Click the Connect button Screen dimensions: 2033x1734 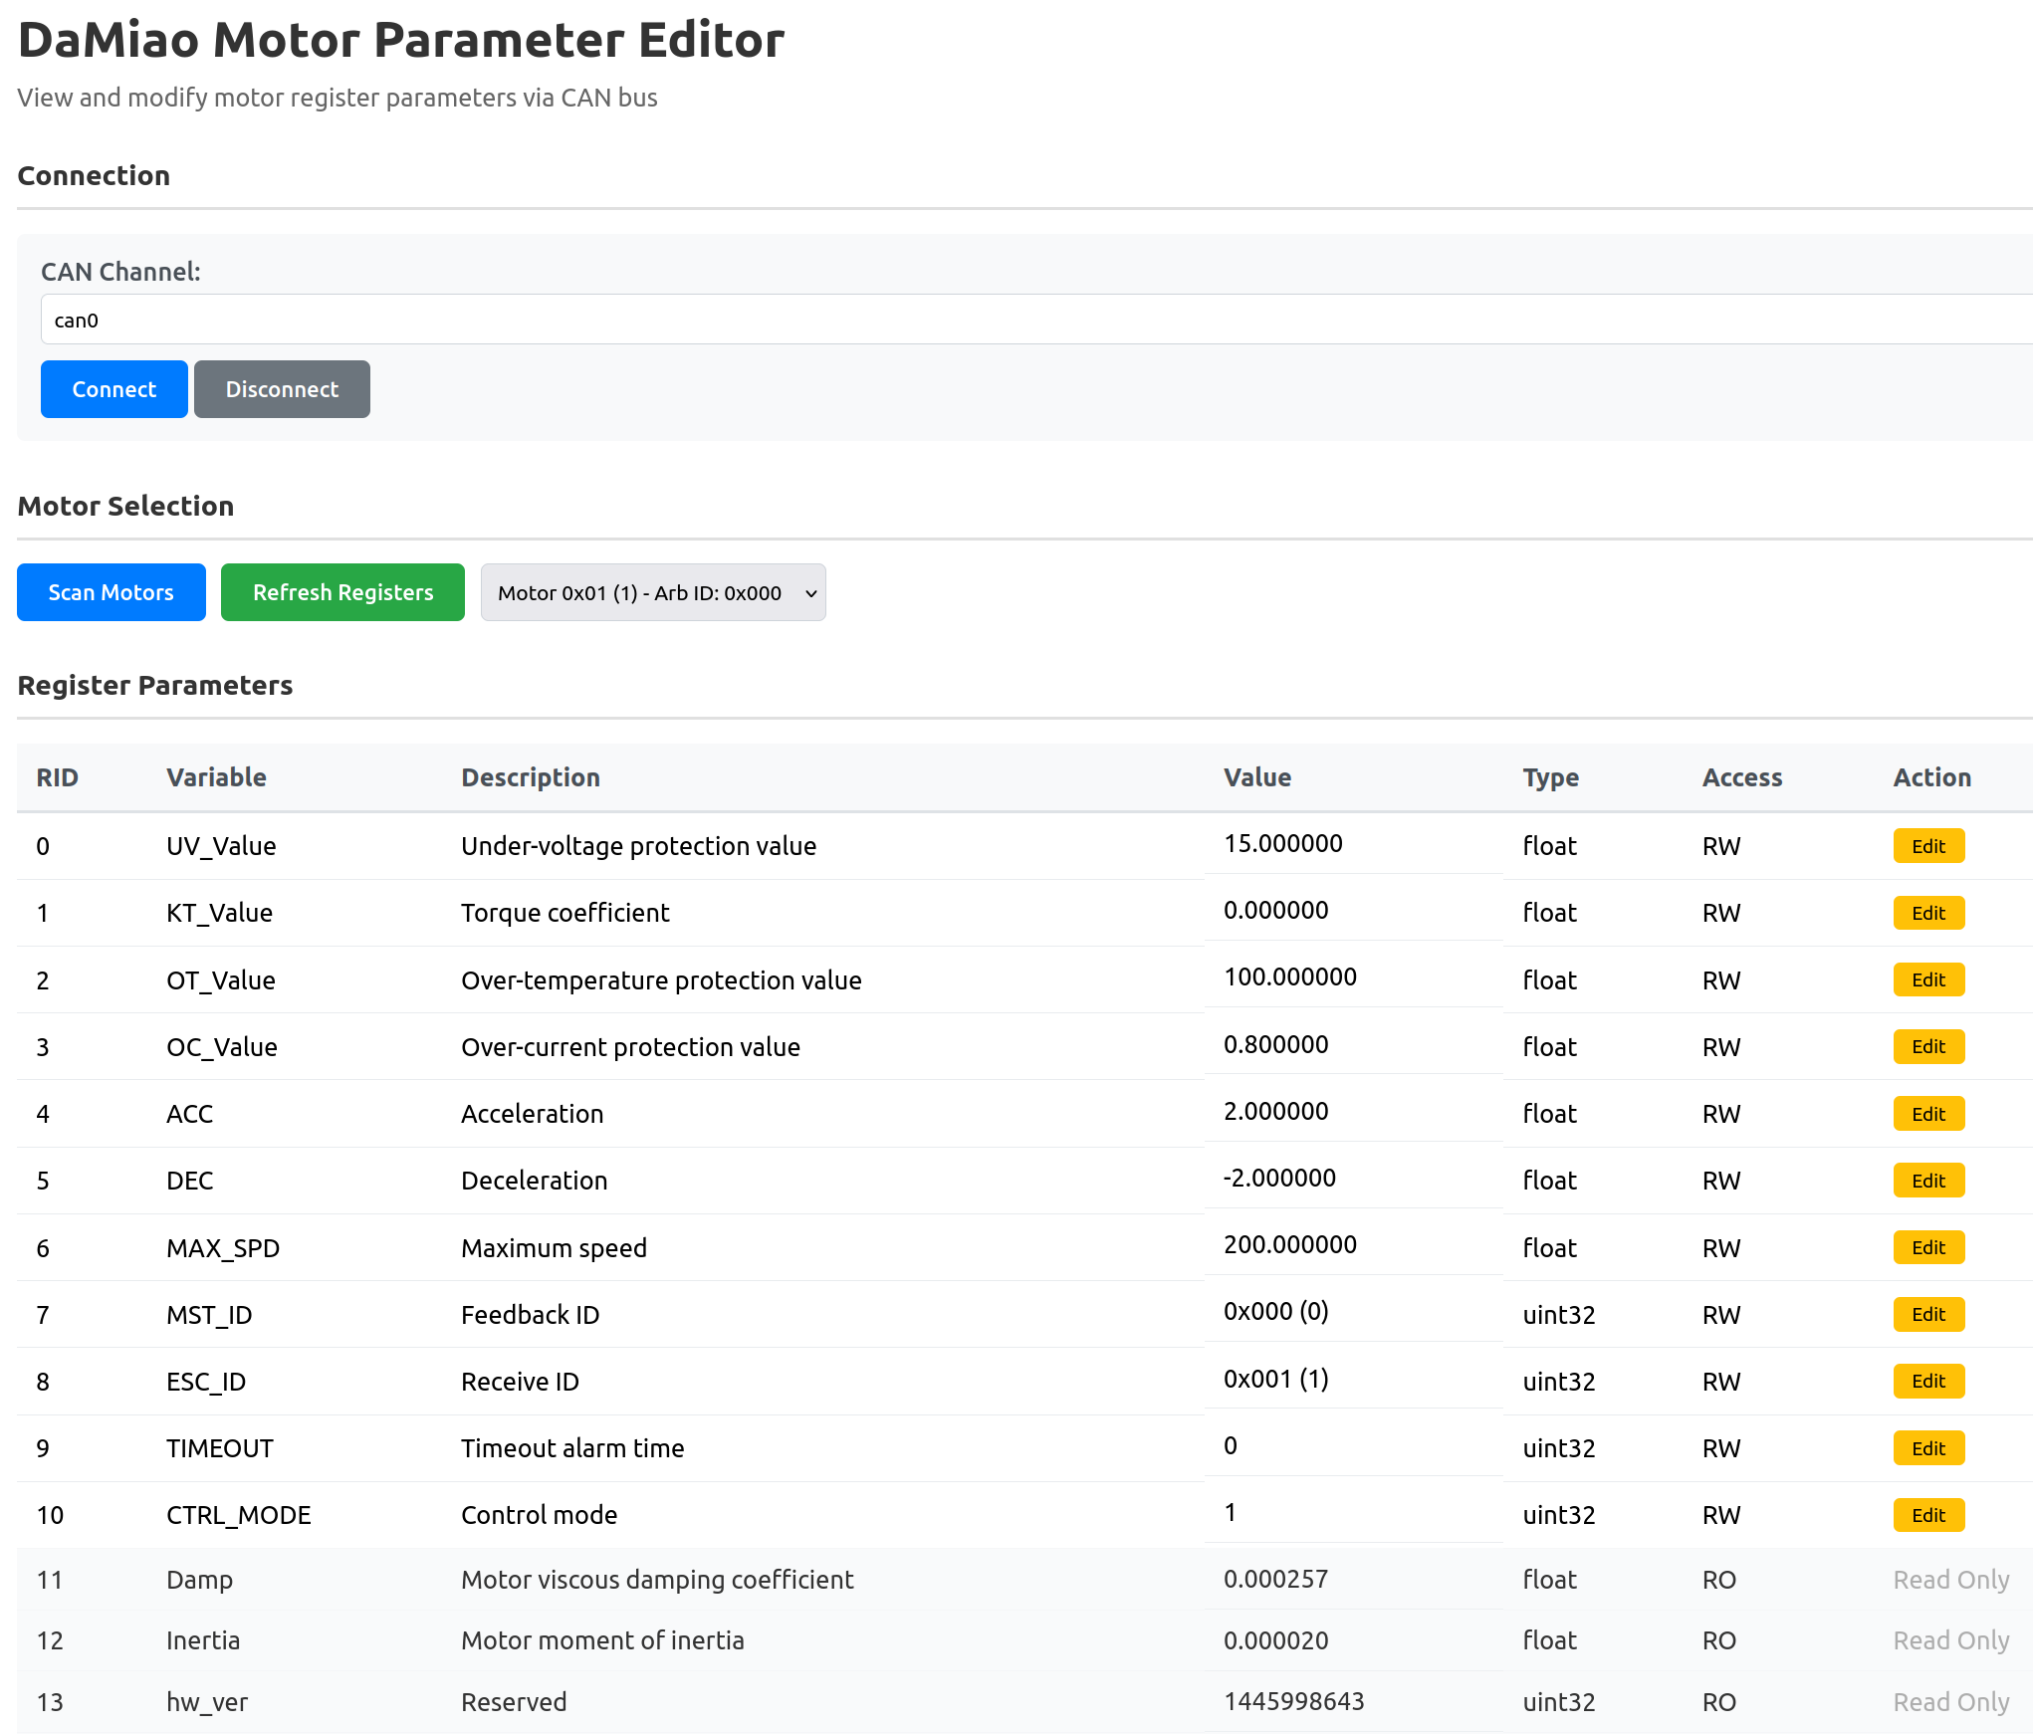113,389
